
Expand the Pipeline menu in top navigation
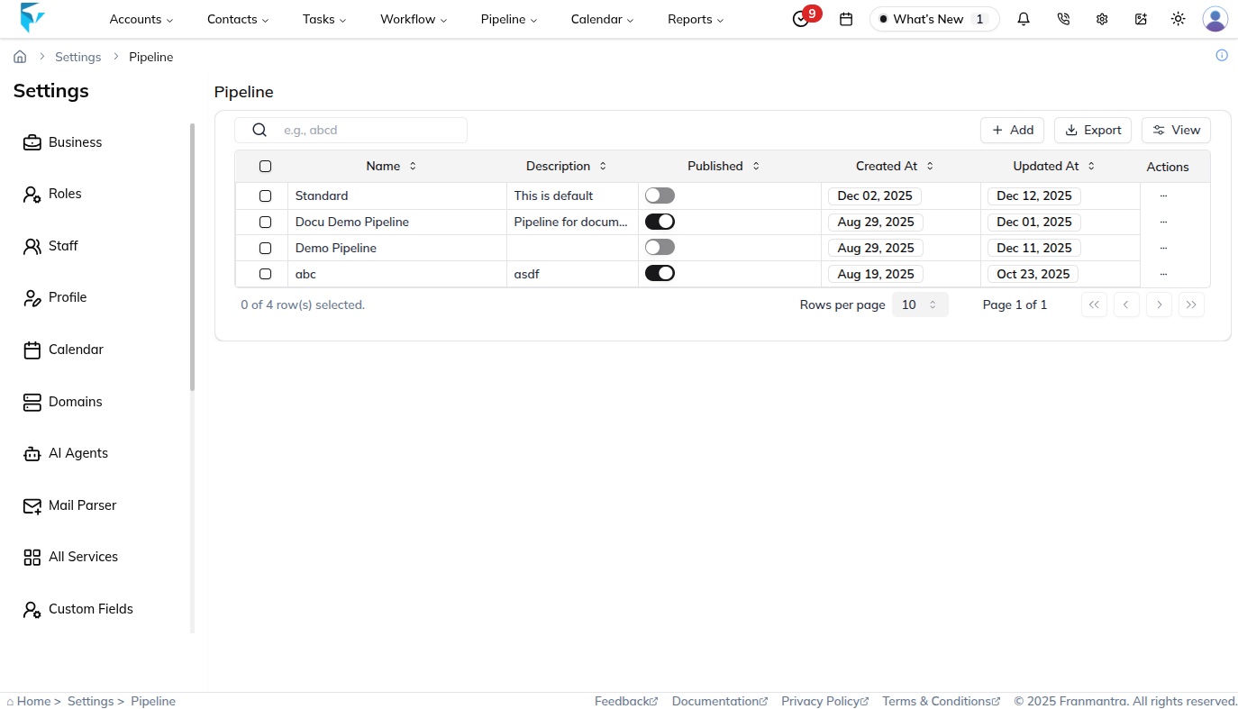click(509, 19)
